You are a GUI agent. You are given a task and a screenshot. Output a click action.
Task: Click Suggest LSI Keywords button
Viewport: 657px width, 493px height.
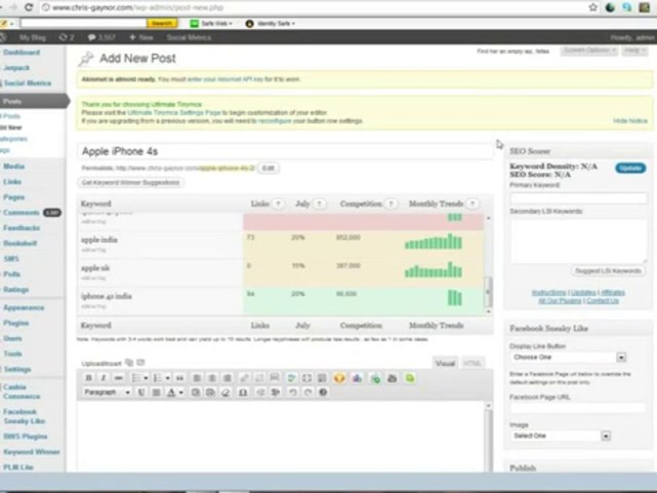pos(608,271)
